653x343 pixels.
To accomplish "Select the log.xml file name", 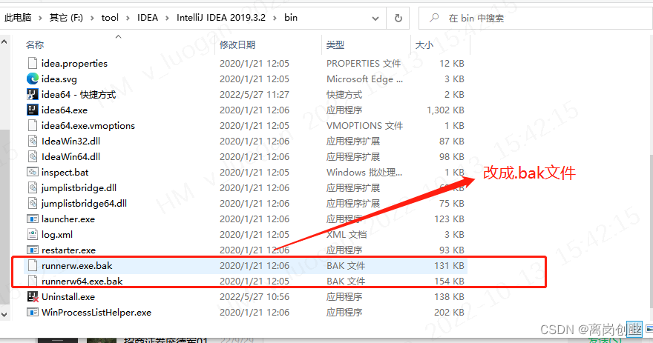I will pos(57,235).
